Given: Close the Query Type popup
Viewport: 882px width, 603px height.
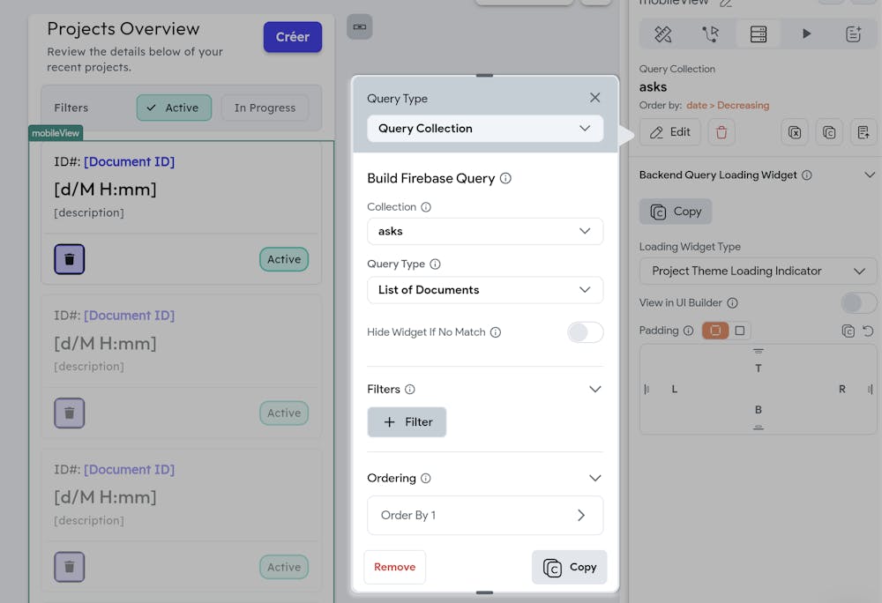Looking at the screenshot, I should click(594, 98).
